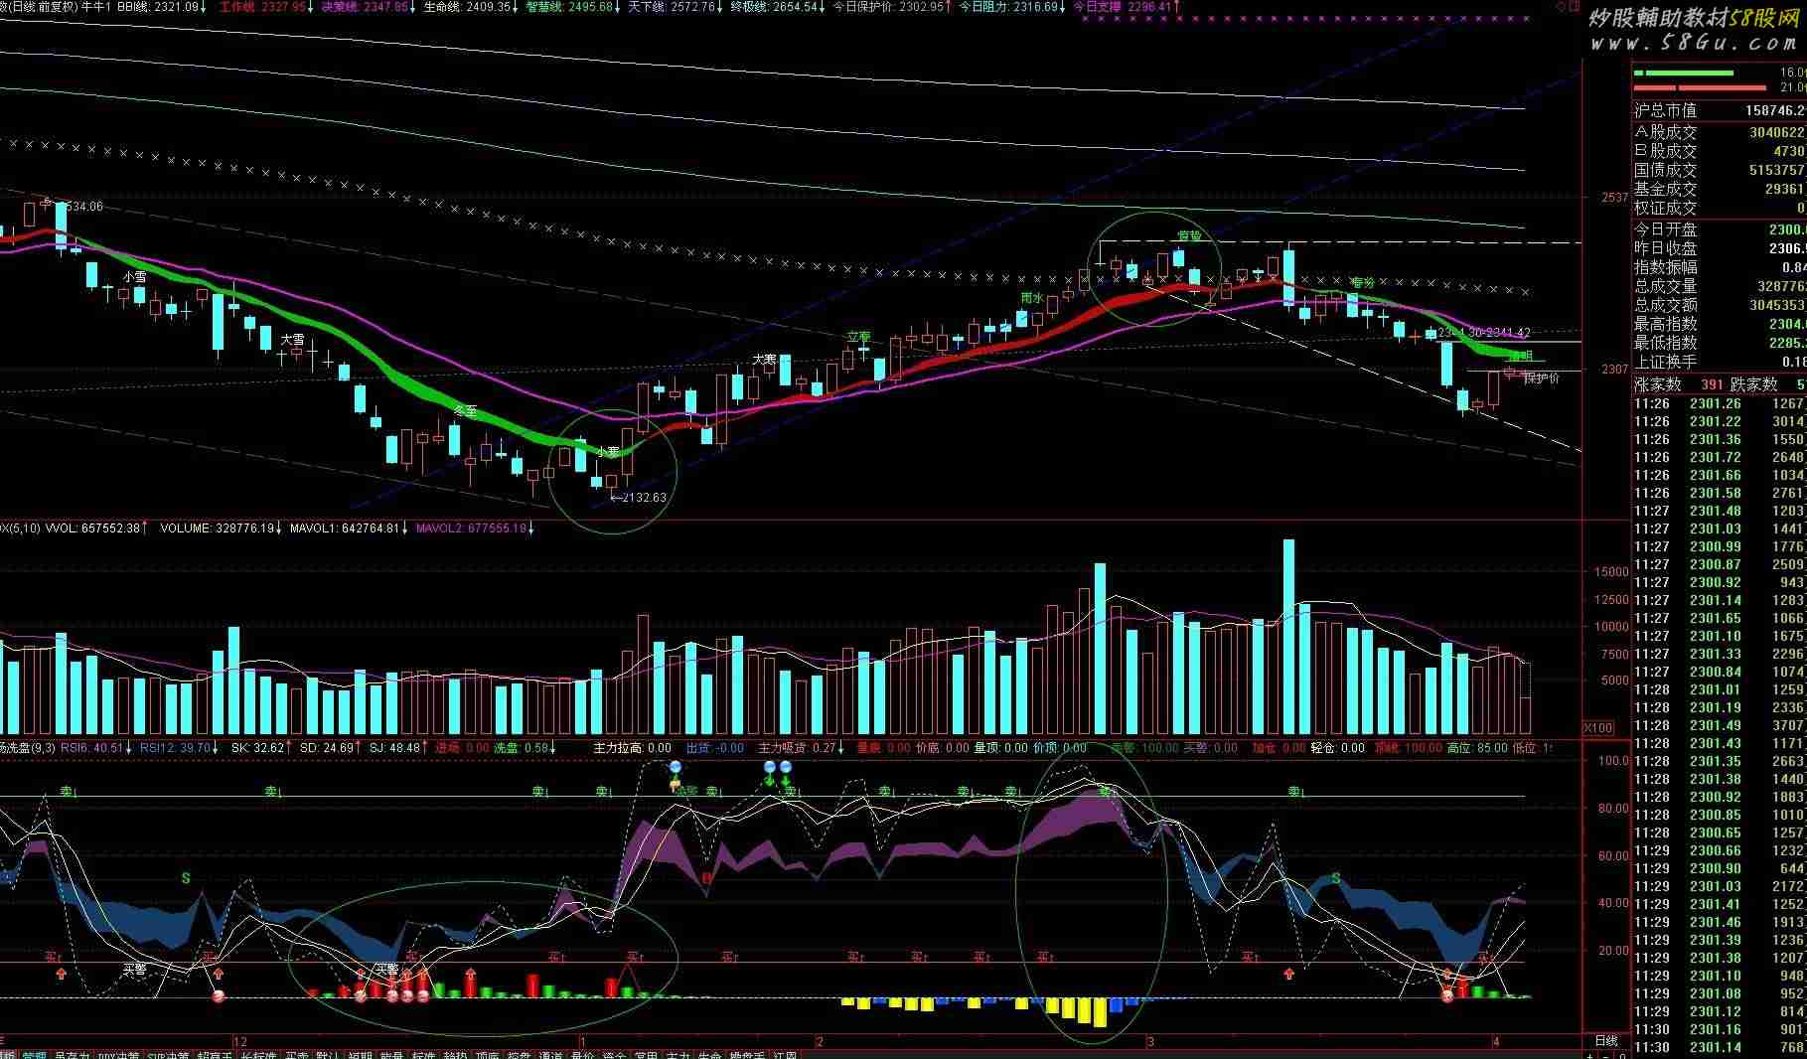Click the 主力吸货 indicator readout

(802, 748)
